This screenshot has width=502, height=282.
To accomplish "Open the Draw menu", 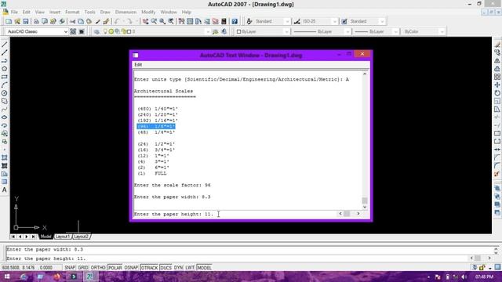I will [x=105, y=13].
